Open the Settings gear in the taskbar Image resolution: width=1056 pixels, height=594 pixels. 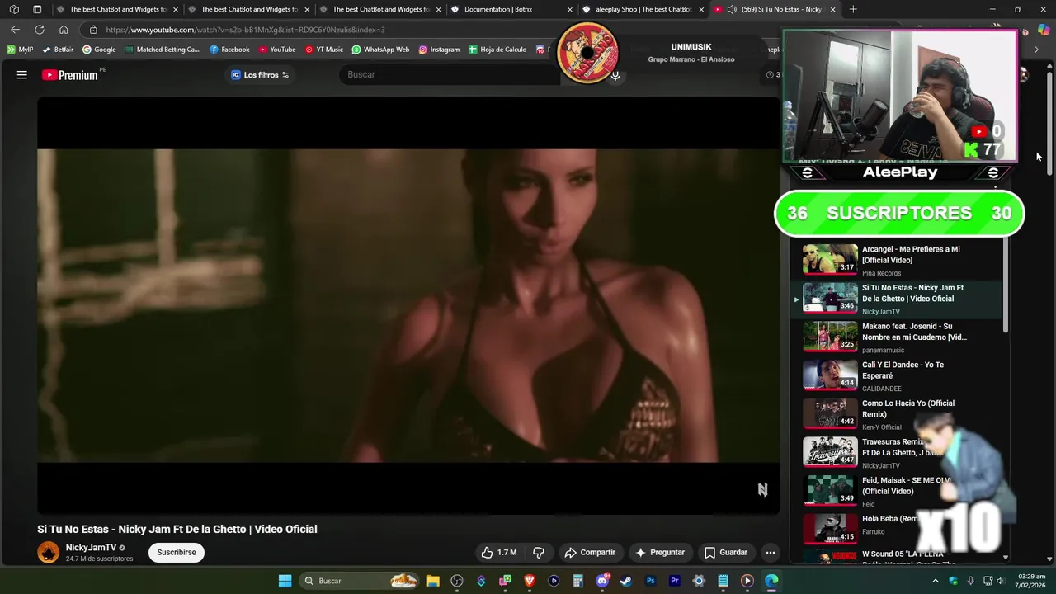pyautogui.click(x=699, y=581)
